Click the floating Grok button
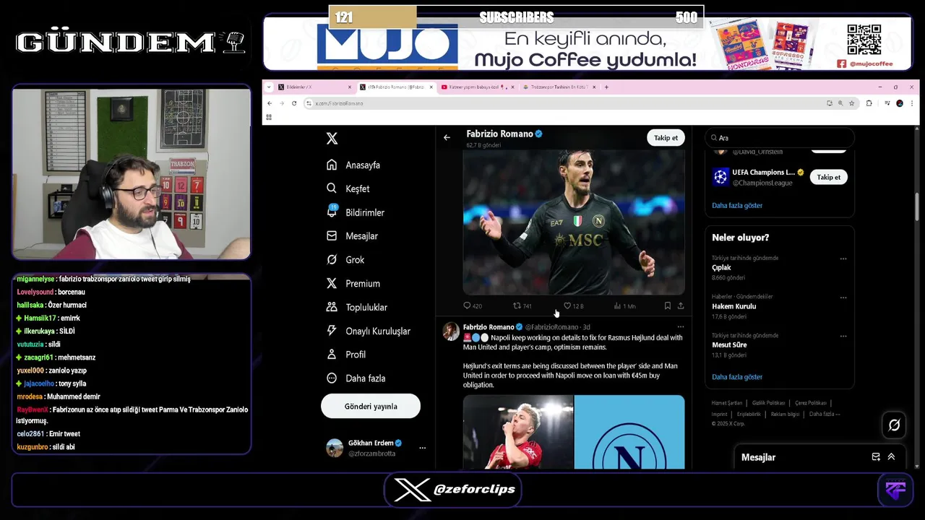 tap(894, 425)
